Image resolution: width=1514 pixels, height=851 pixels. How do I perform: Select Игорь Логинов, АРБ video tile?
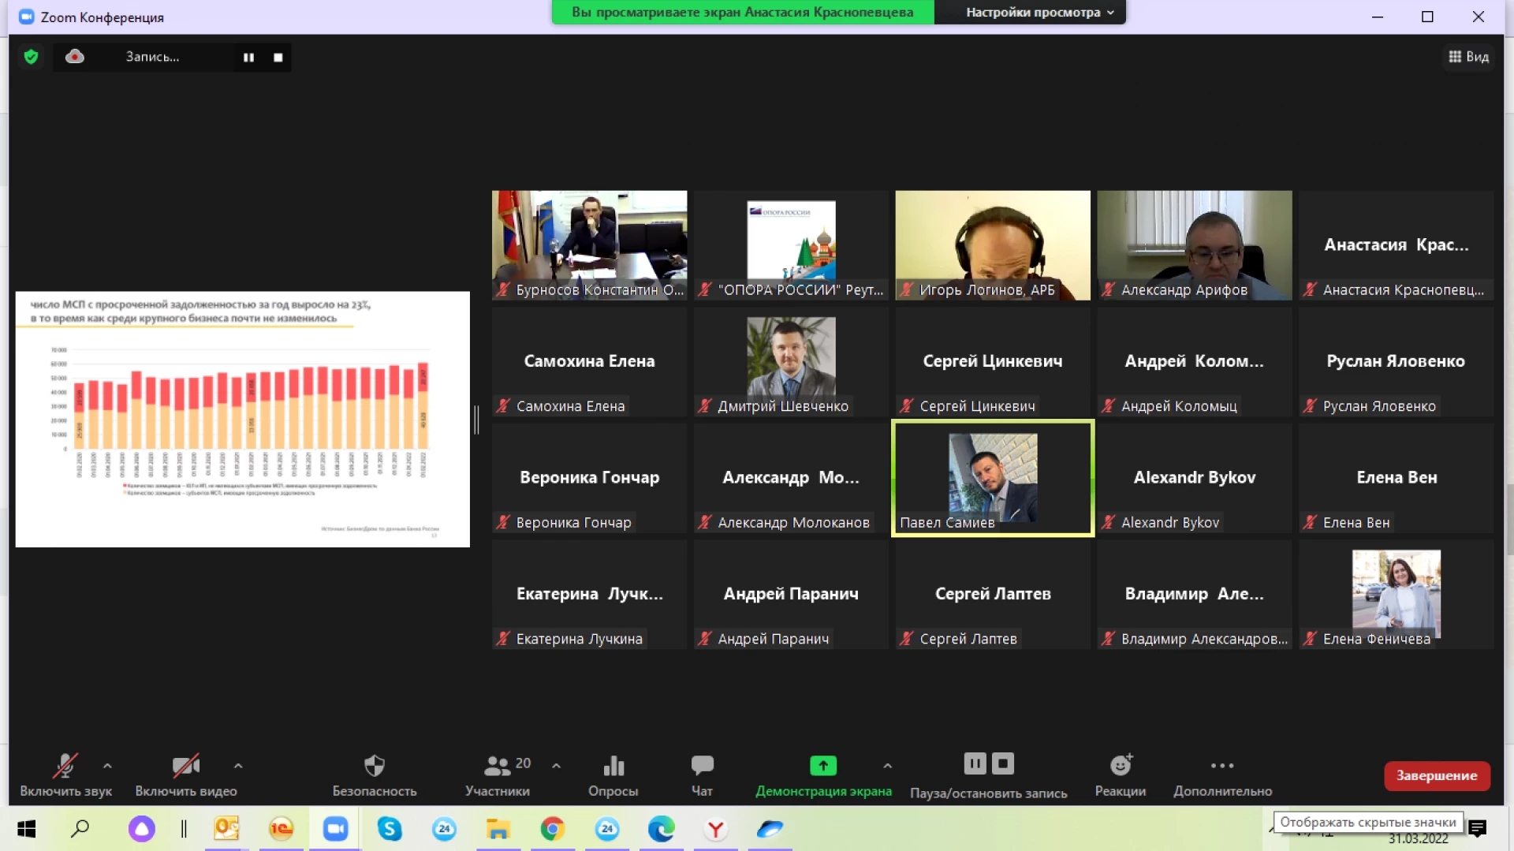point(993,245)
